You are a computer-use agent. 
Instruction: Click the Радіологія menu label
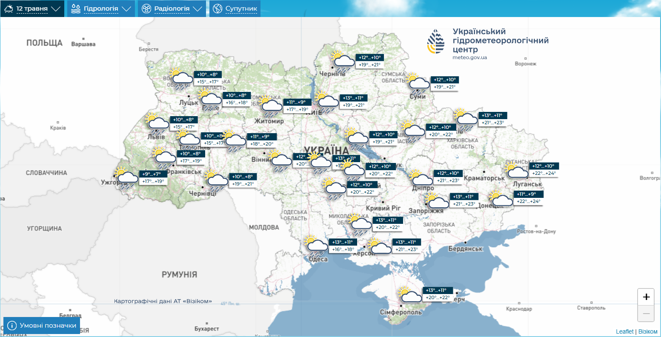pos(172,9)
